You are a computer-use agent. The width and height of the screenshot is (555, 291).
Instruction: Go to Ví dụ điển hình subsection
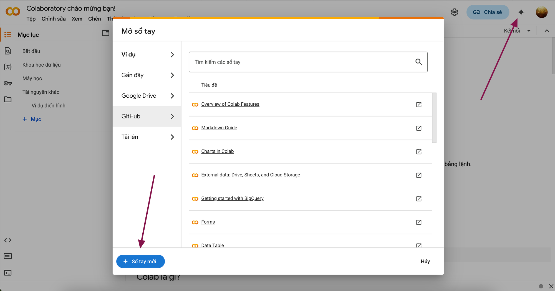[x=48, y=106]
